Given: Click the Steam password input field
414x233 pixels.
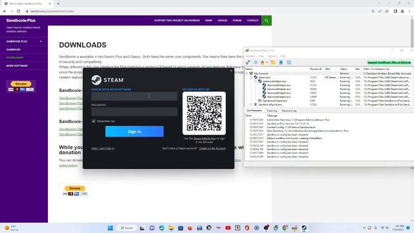Looking at the screenshot, I should pyautogui.click(x=134, y=112).
